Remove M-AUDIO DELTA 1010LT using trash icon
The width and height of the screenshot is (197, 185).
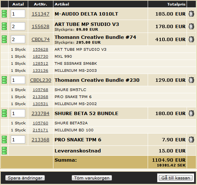pos(191,14)
